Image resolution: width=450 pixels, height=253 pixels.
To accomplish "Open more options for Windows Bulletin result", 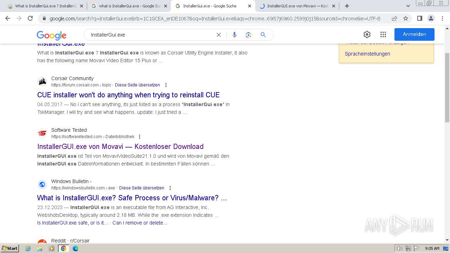I will point(170,188).
